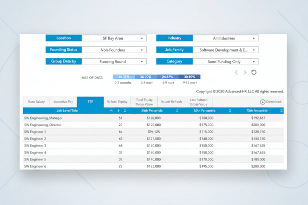308x205 pixels.
Task: Click the $170,000 SW Engineer 5 median
Action: (206, 159)
